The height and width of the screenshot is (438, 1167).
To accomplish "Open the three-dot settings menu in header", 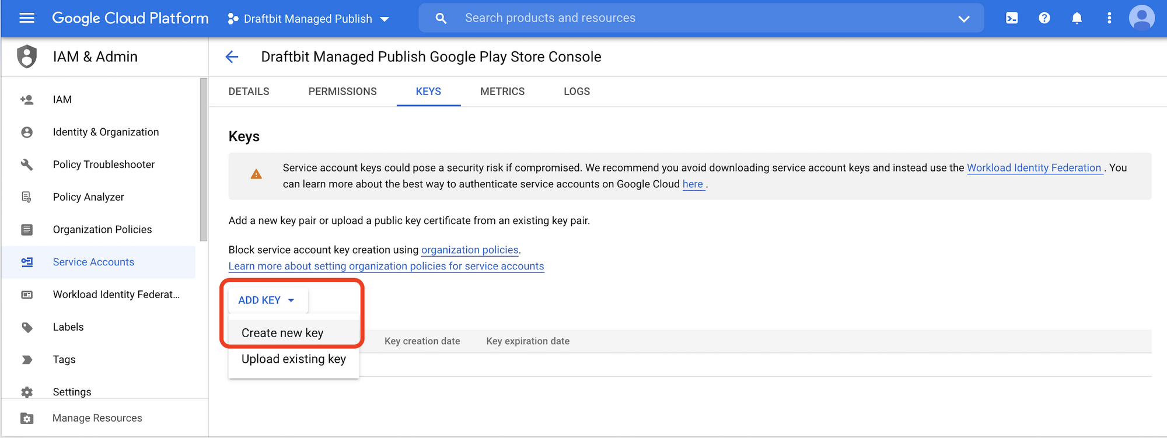I will tap(1109, 18).
